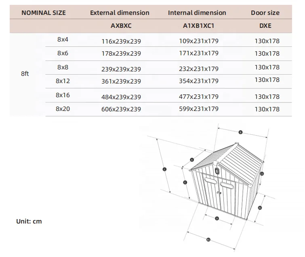The width and height of the screenshot is (305, 257).
Task: Click the 8x20 size cell
Action: [x=63, y=109]
